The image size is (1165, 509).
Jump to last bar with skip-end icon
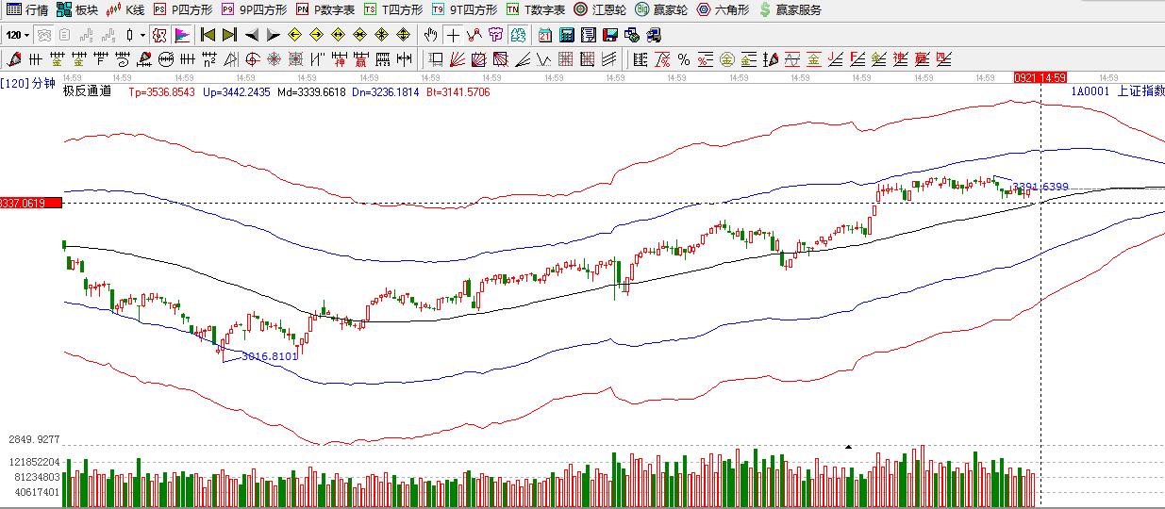tap(229, 35)
